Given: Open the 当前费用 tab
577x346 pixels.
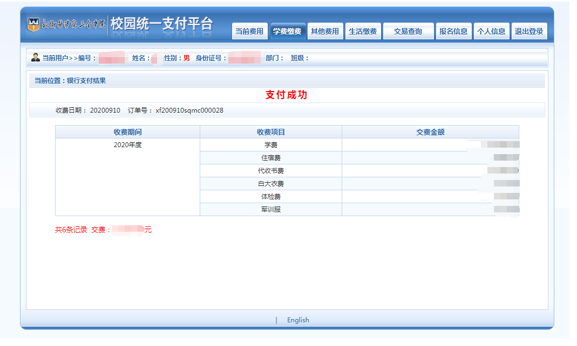Looking at the screenshot, I should [x=249, y=31].
